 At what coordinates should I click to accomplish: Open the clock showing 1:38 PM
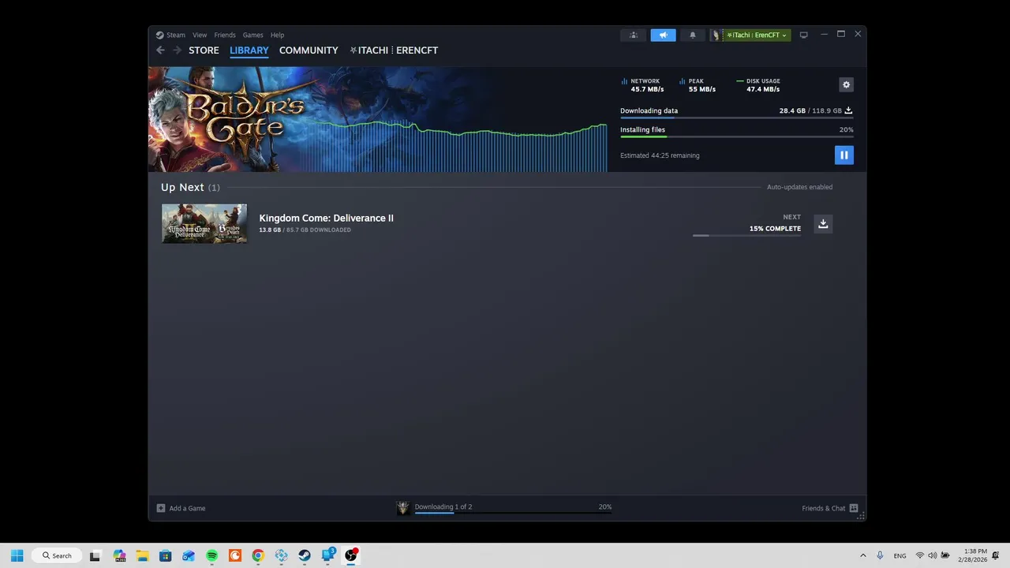(974, 555)
